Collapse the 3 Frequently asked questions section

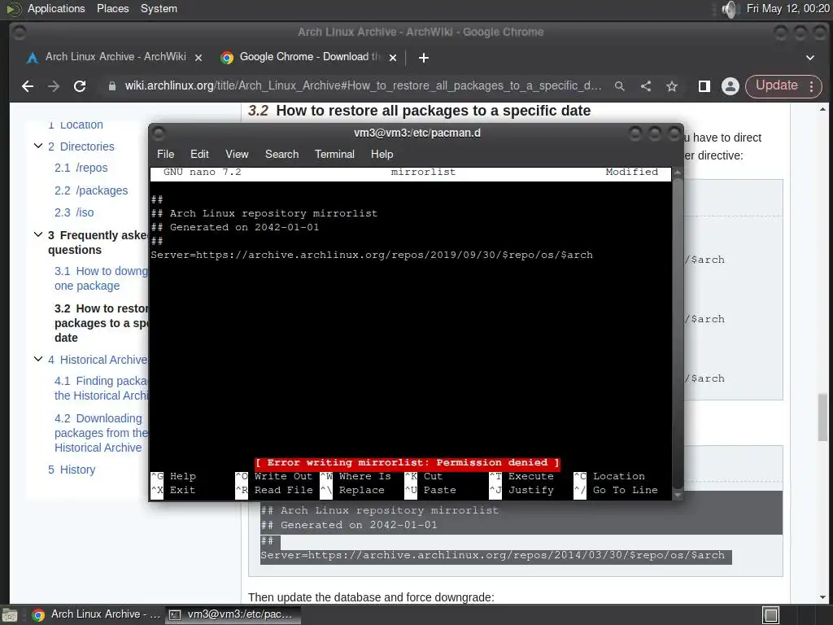tap(37, 234)
